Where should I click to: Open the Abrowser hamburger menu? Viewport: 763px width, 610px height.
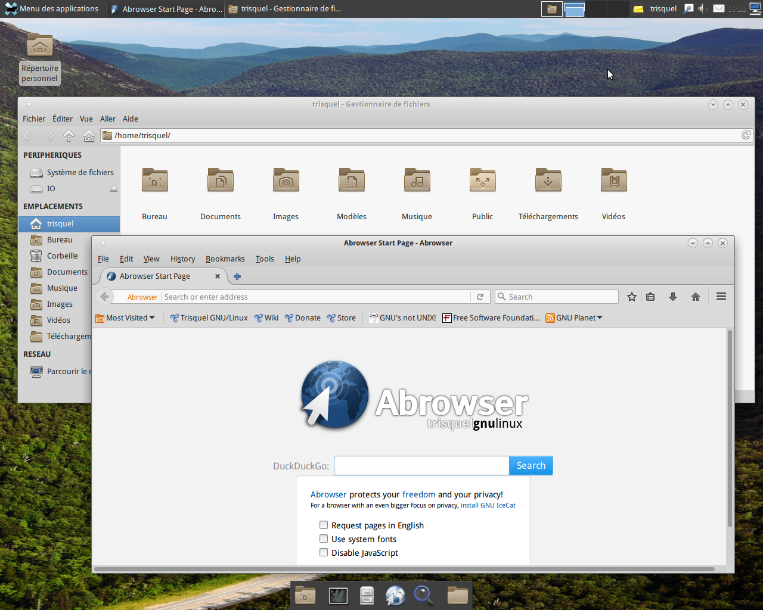pos(721,297)
